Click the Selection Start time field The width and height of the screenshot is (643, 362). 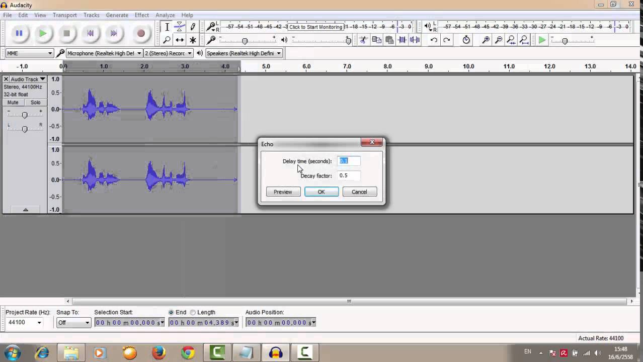coord(129,322)
